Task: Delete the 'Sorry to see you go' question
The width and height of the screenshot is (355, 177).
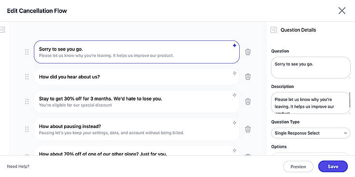Action: tap(248, 52)
